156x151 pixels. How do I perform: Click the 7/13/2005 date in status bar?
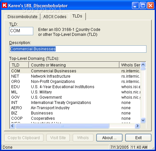pos(119,147)
